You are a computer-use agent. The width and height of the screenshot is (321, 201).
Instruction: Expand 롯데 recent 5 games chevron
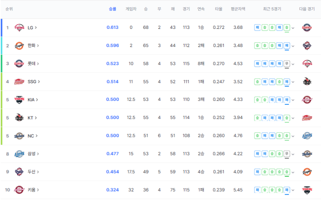pos(293,64)
